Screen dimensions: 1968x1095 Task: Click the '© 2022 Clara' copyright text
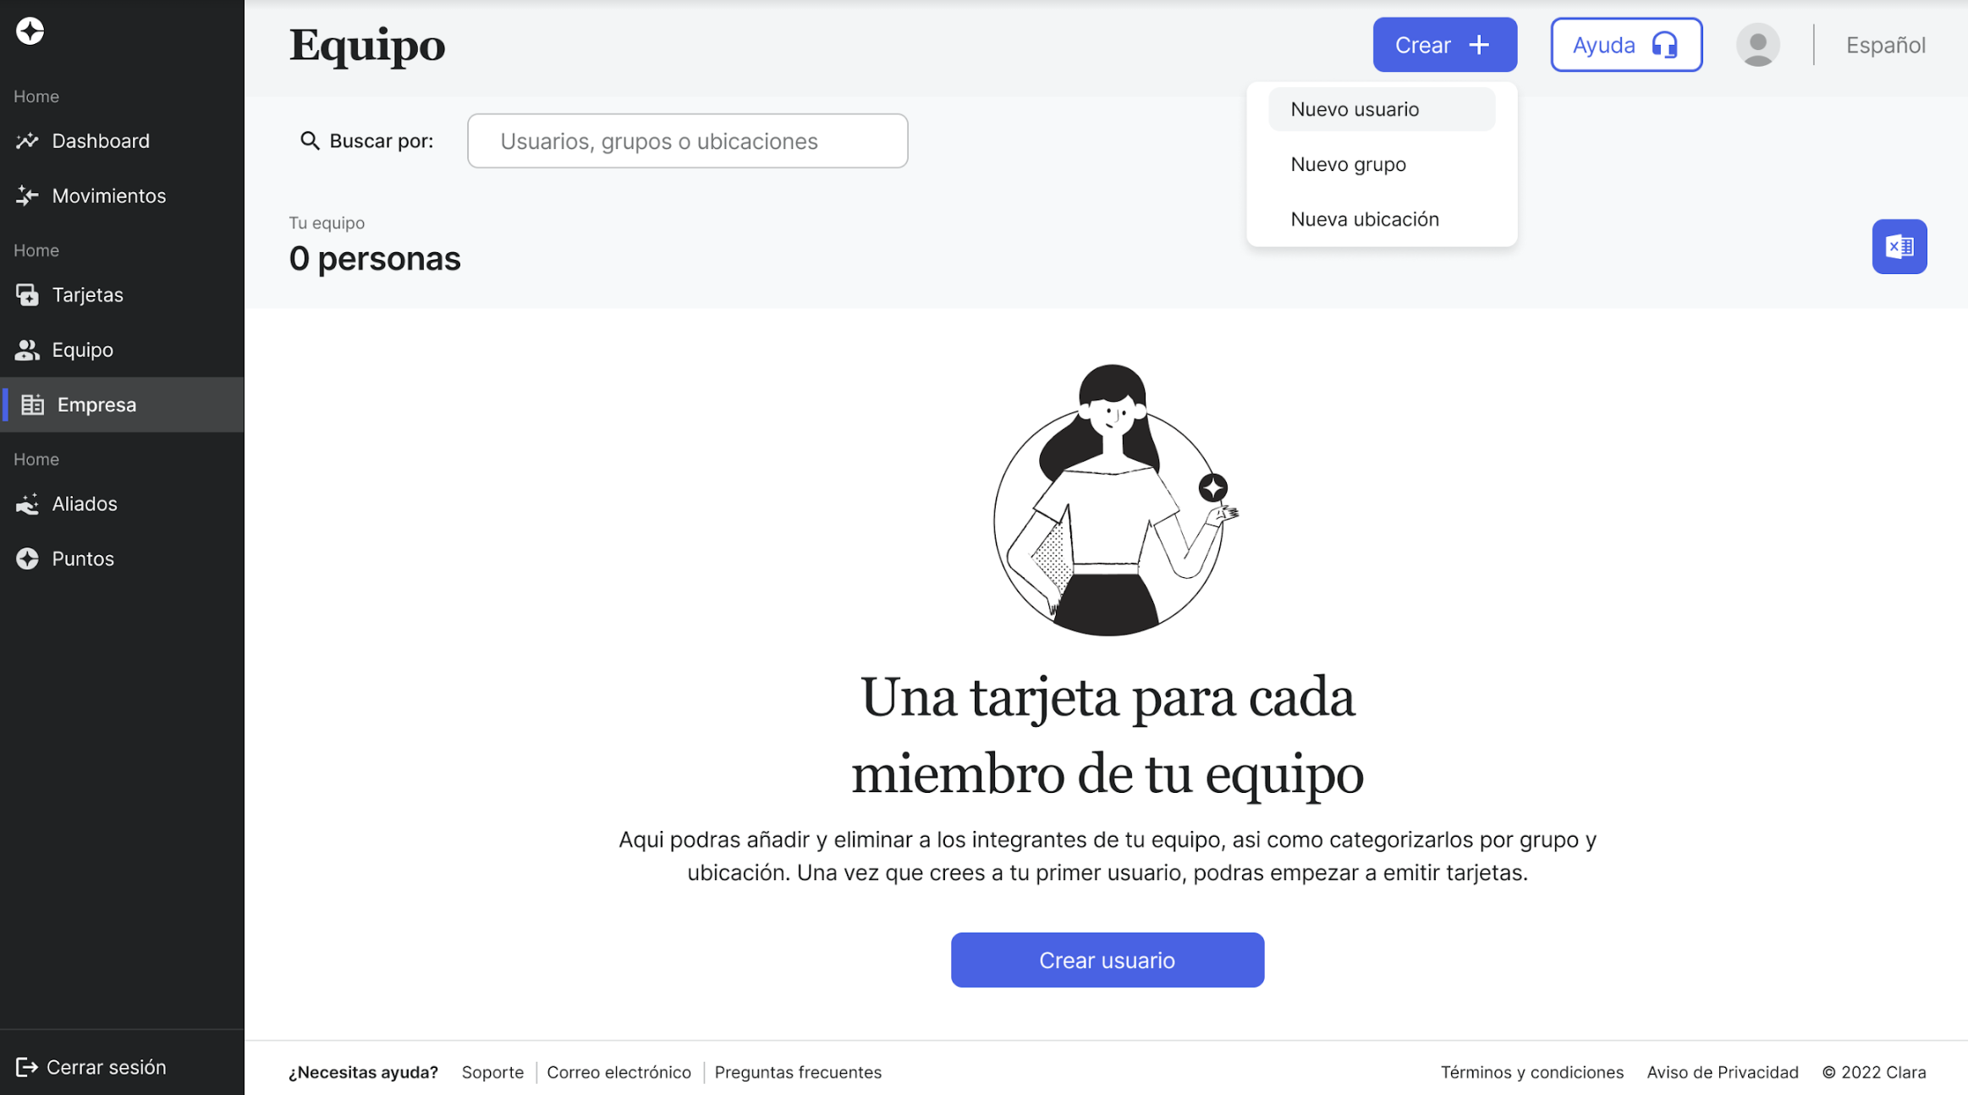coord(1873,1072)
